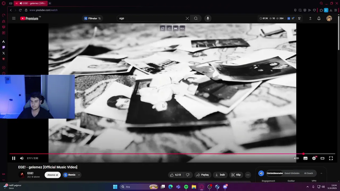Open X (Twitter) in Opera sidebar

3,53
